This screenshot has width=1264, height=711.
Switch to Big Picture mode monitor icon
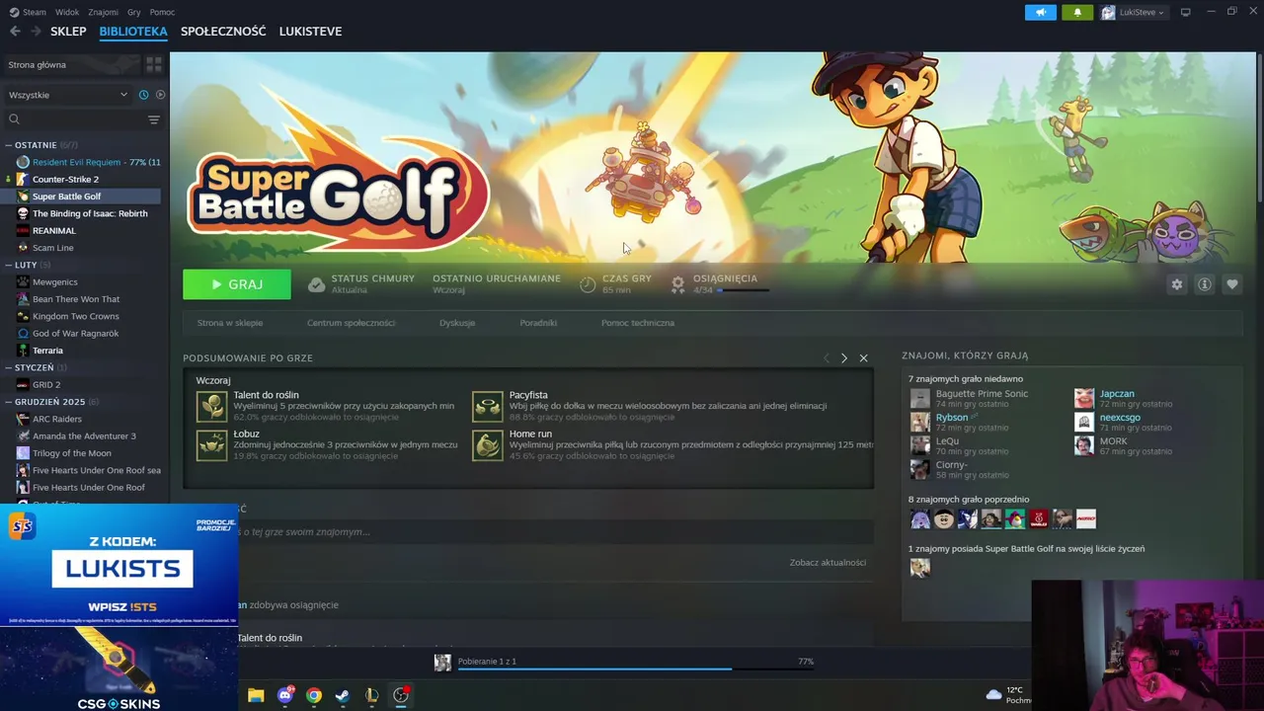[1186, 12]
